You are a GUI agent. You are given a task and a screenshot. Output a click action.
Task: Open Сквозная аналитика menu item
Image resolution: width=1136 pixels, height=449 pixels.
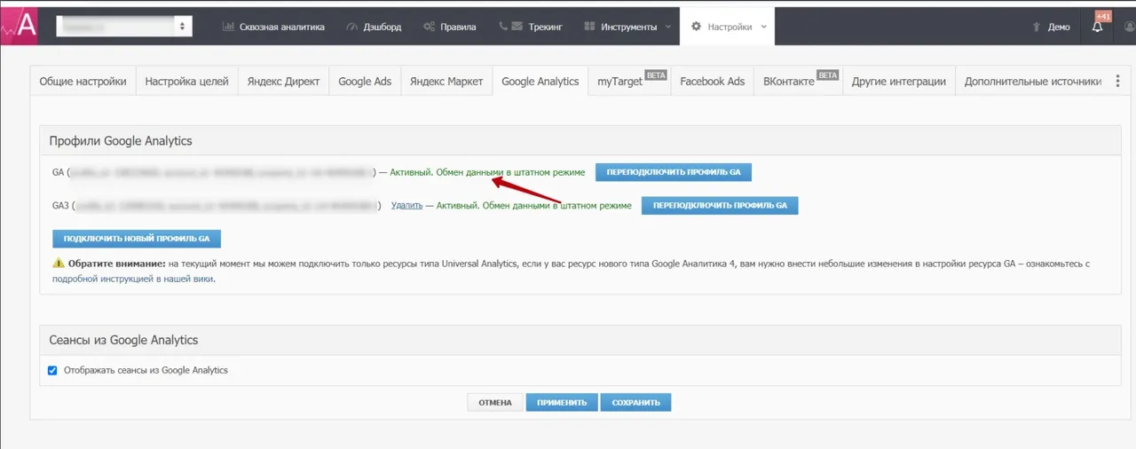(273, 27)
